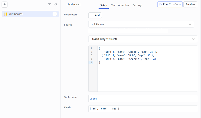The height and width of the screenshot is (118, 201).
Task: Click line number 5 in the editor gutter
Action: pyautogui.click(x=91, y=62)
